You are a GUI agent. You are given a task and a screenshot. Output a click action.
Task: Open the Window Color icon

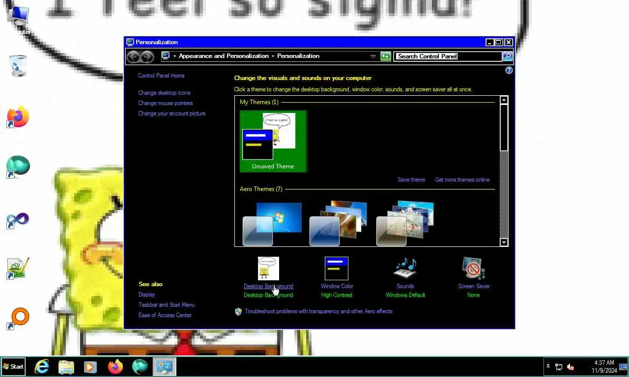[x=337, y=269]
